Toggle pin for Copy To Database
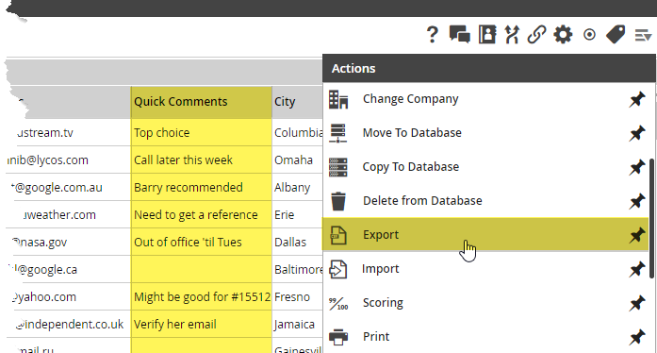This screenshot has height=353, width=657. point(637,167)
